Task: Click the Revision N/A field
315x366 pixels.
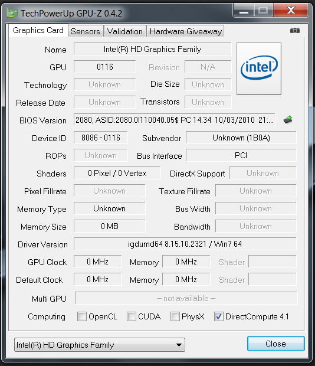Action: (208, 67)
